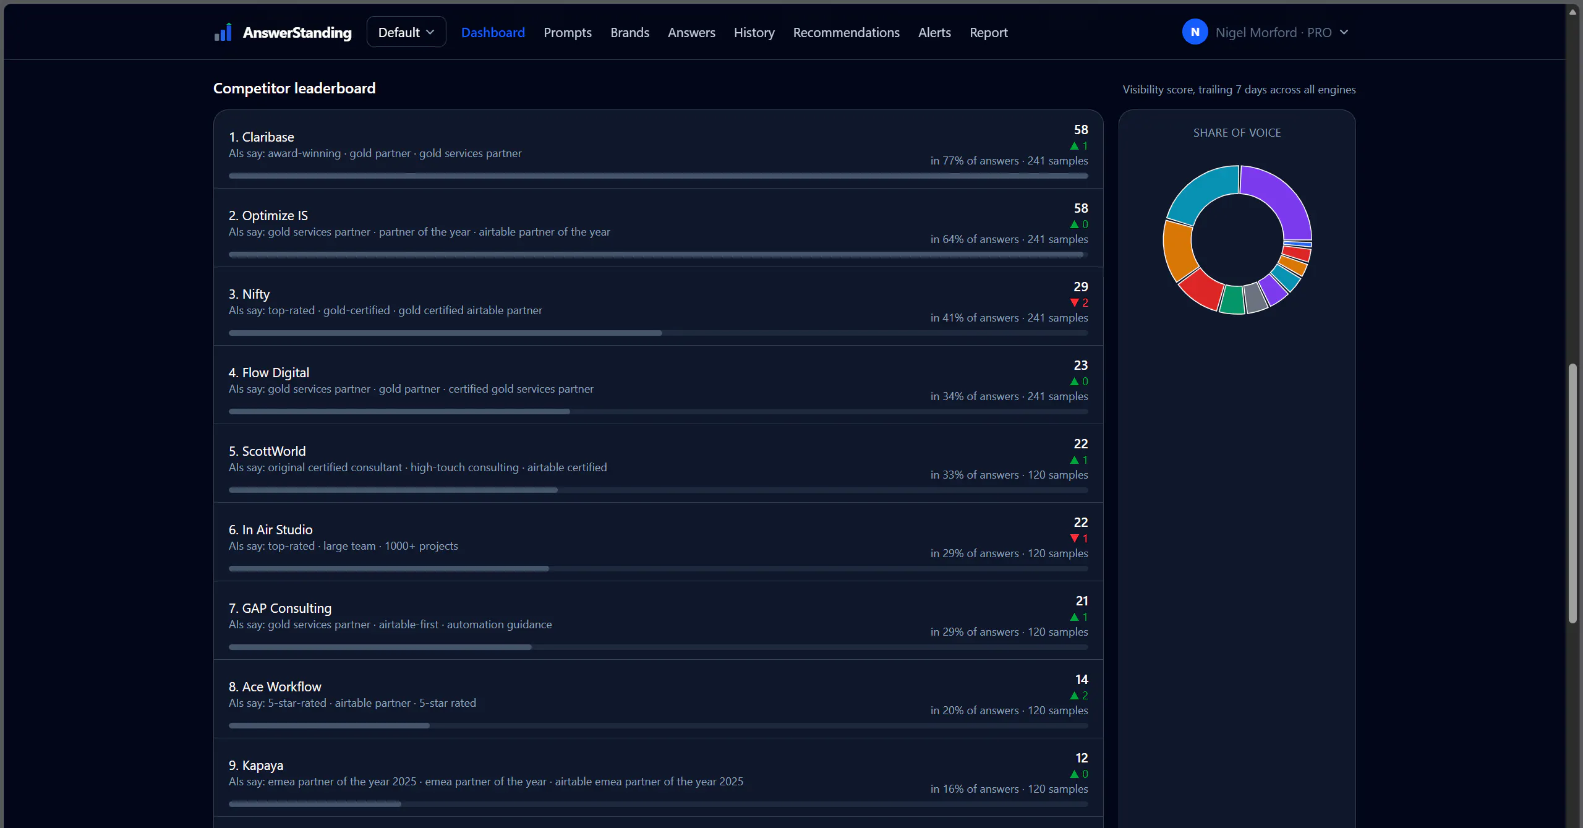
Task: Click the green up arrow for ScottWorld
Action: [x=1074, y=460]
